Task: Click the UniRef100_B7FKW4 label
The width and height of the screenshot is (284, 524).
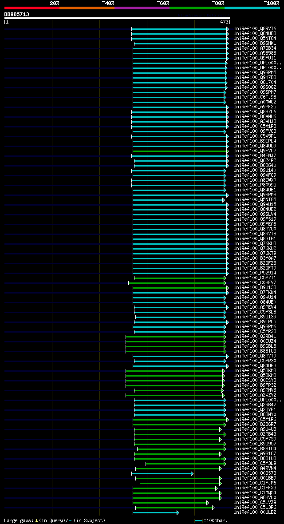Action: 255,293
